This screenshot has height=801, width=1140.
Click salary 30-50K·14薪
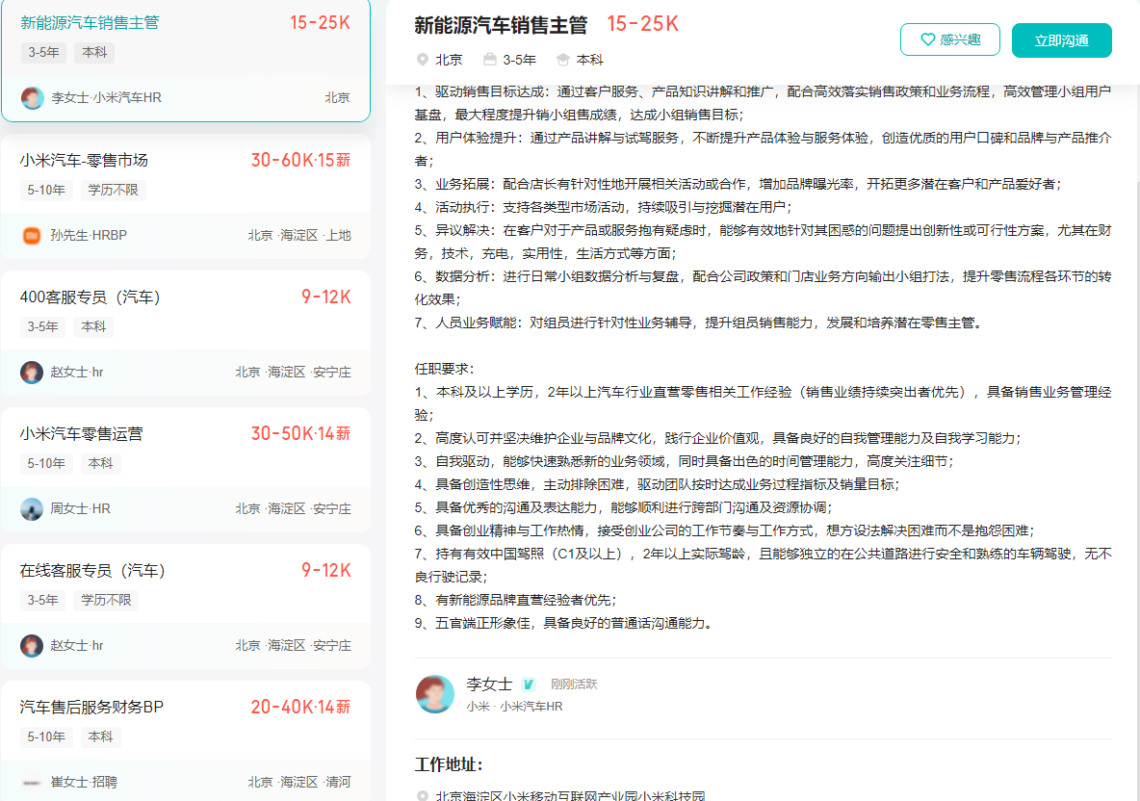point(301,433)
